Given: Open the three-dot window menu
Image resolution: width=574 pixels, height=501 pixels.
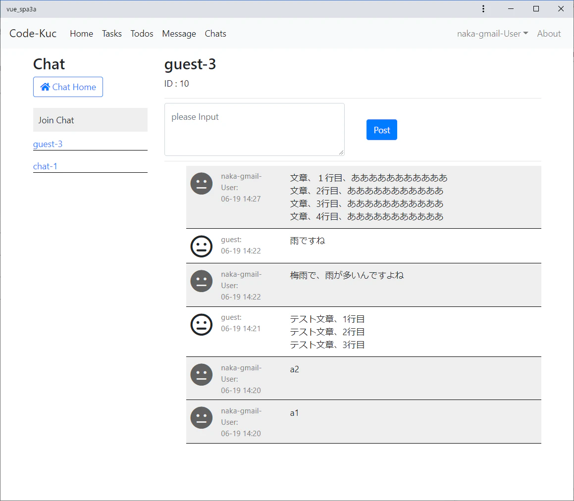Looking at the screenshot, I should pos(483,9).
